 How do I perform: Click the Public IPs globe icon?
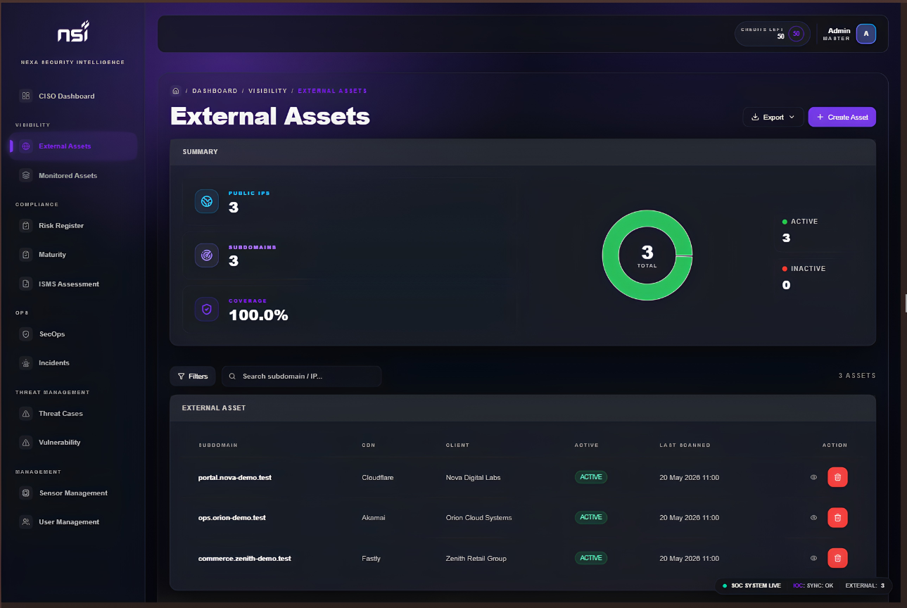click(207, 201)
